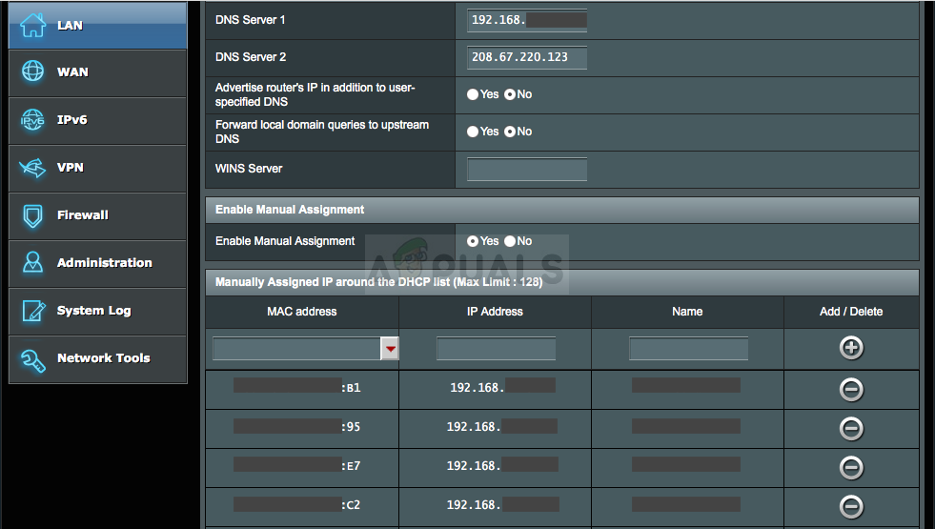The height and width of the screenshot is (529, 935).
Task: Open the LAN menu item
Action: tap(98, 25)
